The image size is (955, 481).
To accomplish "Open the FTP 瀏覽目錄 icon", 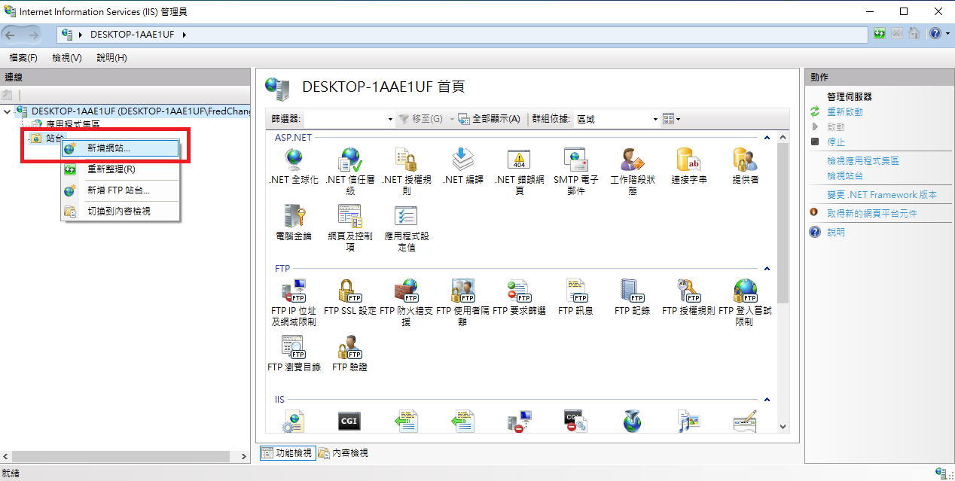I will (293, 347).
